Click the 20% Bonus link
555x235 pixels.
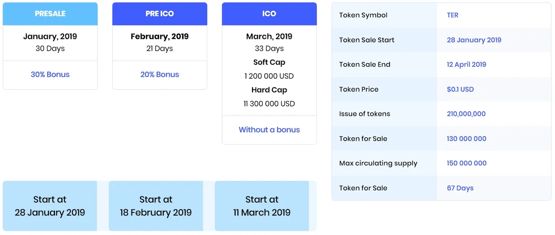pos(160,74)
